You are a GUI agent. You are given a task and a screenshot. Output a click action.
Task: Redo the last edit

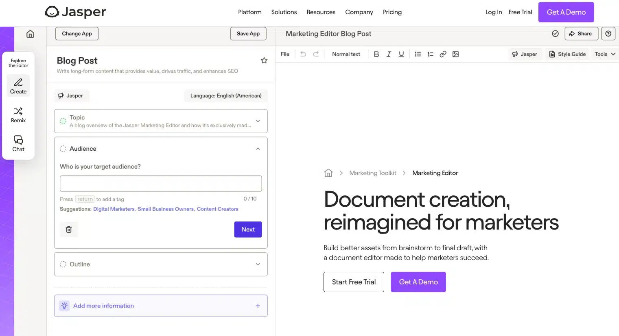coord(316,54)
